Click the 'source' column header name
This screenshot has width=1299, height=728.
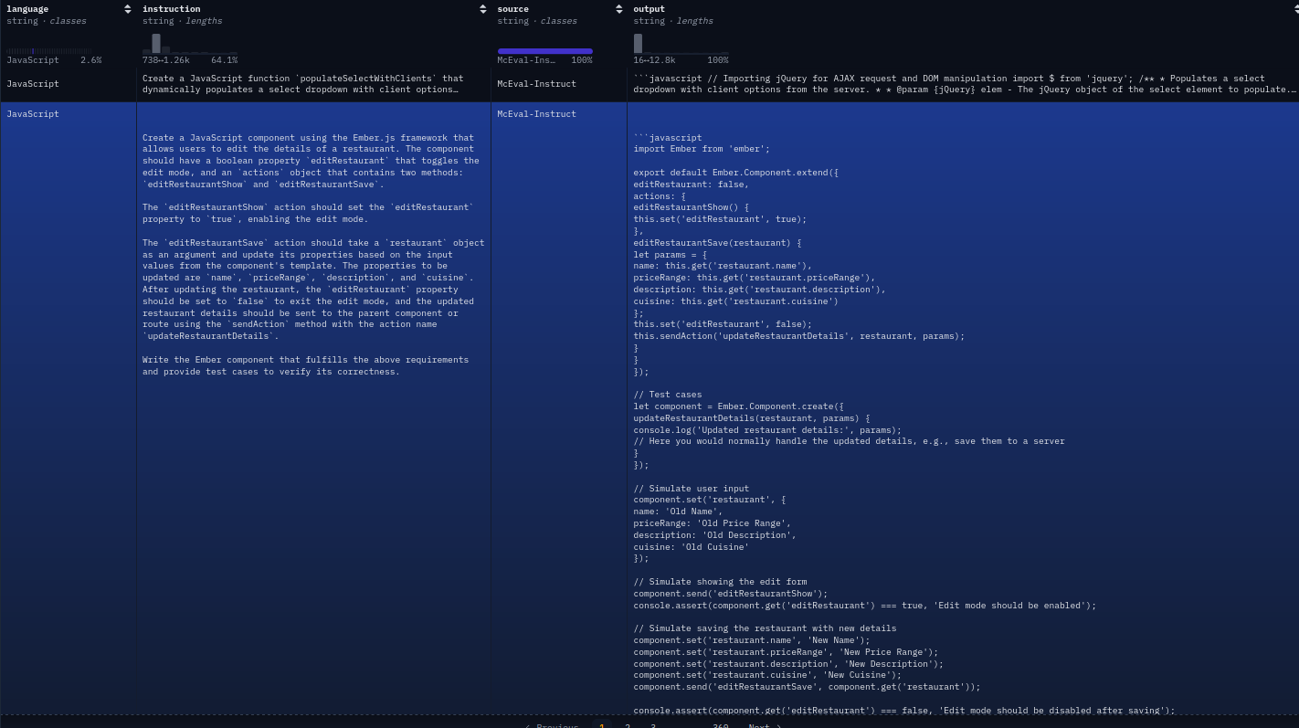pyautogui.click(x=513, y=9)
